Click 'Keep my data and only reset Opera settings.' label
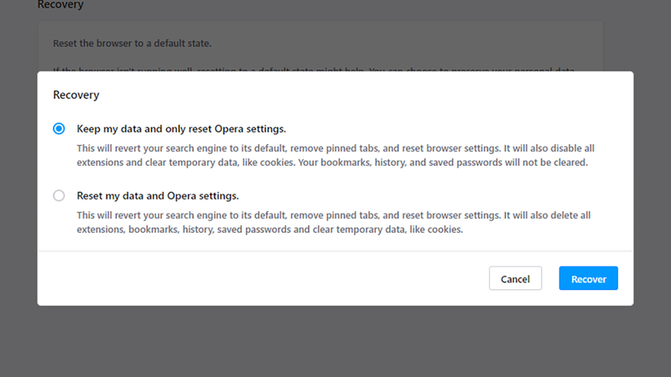This screenshot has height=377, width=671. (181, 129)
